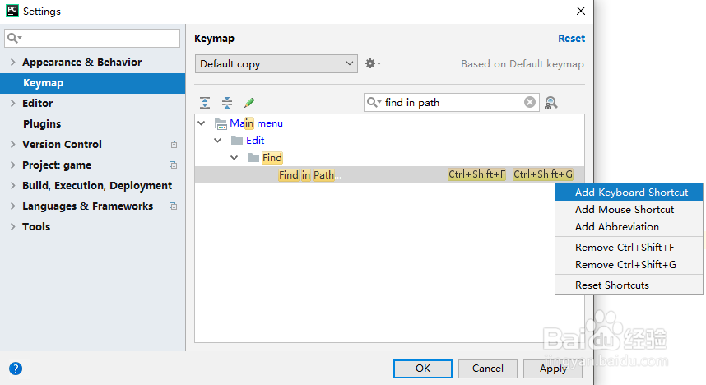Focus the keymap action search field
706x385 pixels.
coord(451,102)
